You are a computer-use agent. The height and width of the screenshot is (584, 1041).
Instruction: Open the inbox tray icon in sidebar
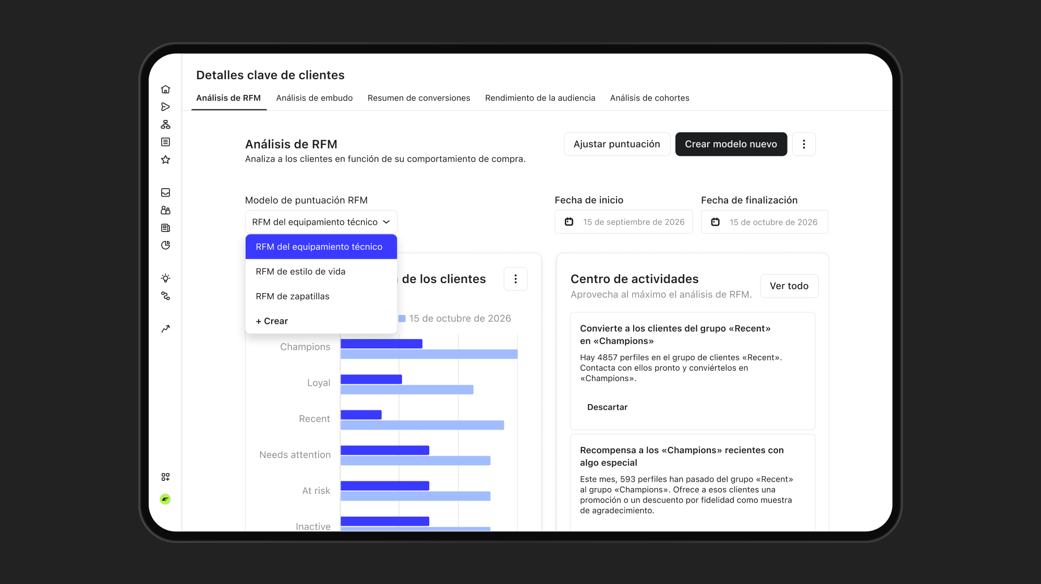pyautogui.click(x=165, y=192)
